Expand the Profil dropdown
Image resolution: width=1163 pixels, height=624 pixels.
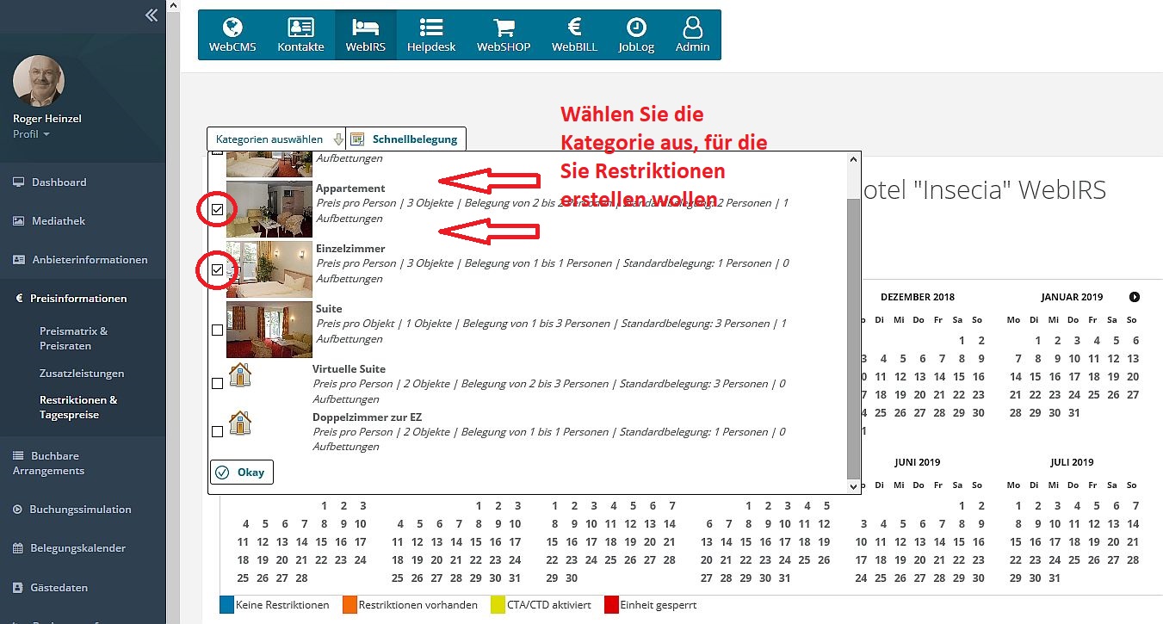click(x=31, y=134)
